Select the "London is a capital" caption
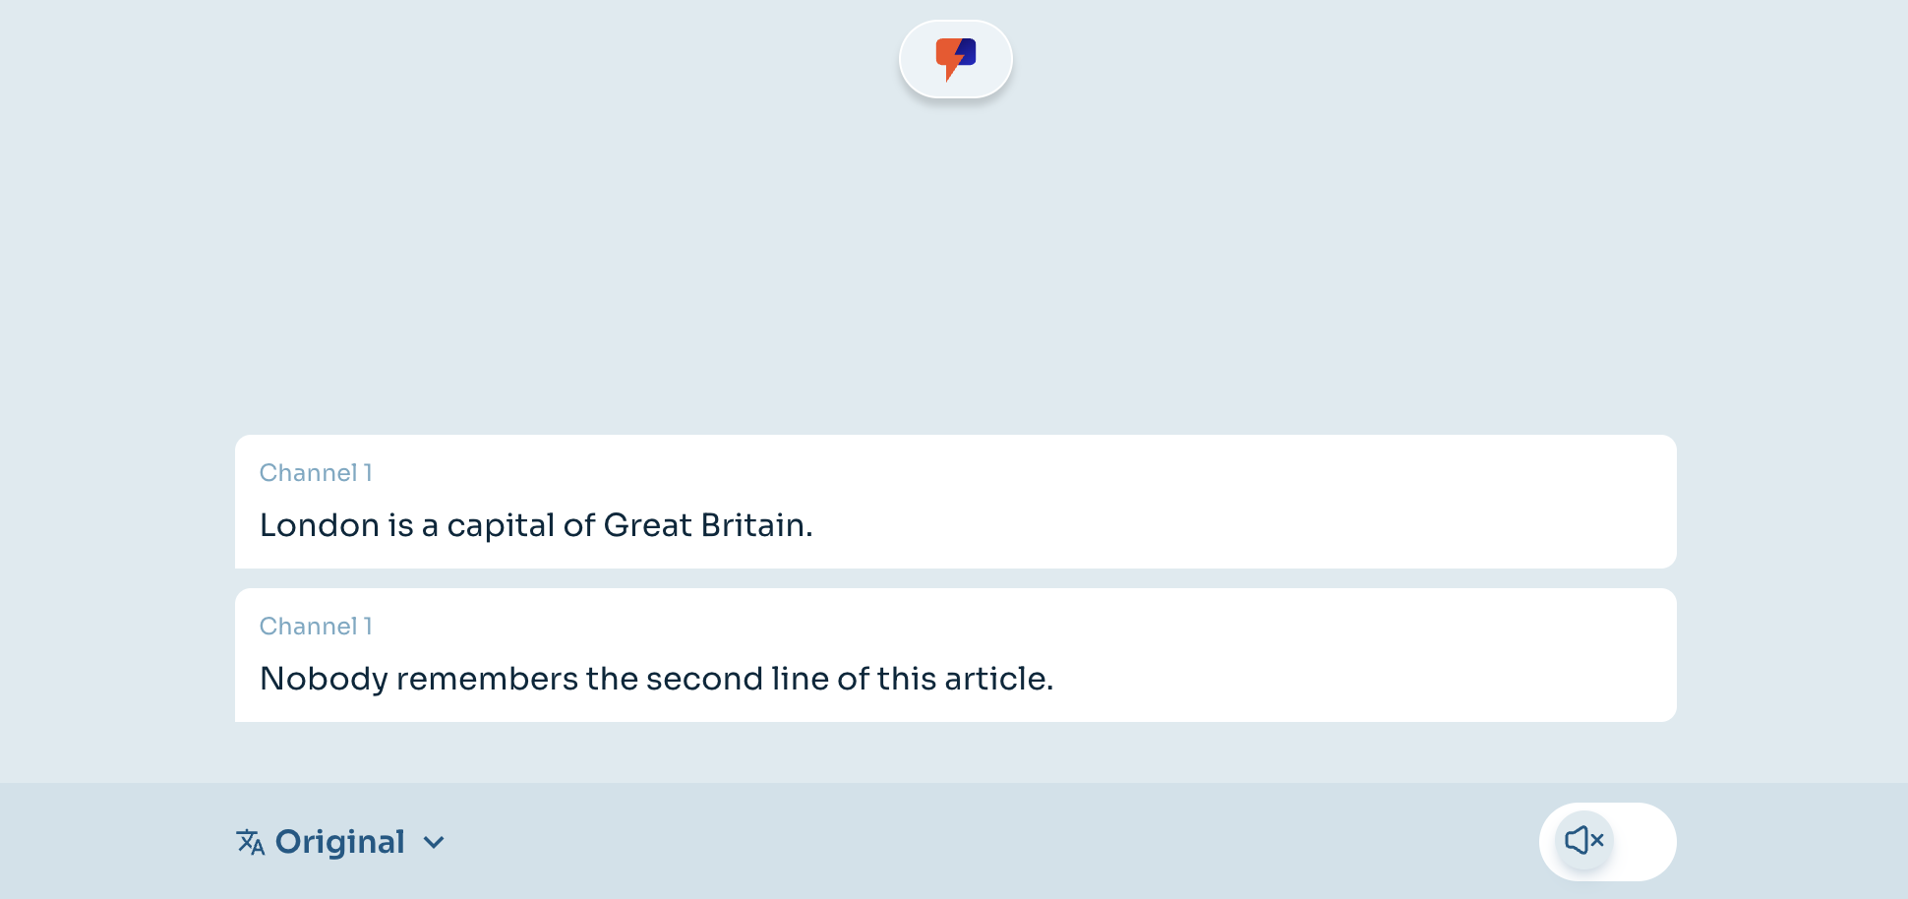This screenshot has height=899, width=1908. click(x=536, y=525)
